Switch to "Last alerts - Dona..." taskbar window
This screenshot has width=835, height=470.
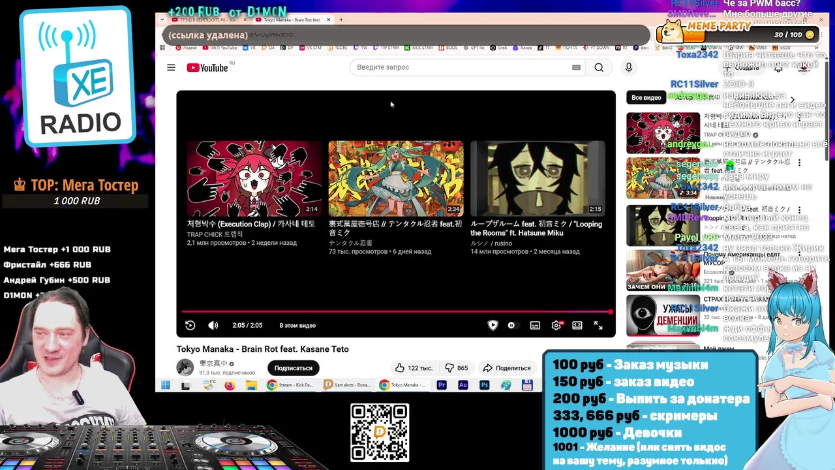(347, 385)
